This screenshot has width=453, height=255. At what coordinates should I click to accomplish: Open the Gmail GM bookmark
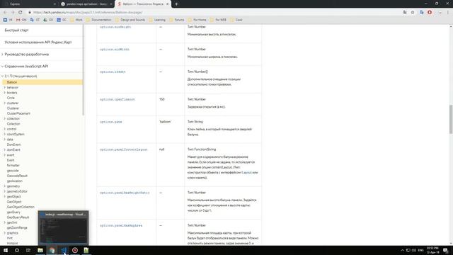point(21,20)
